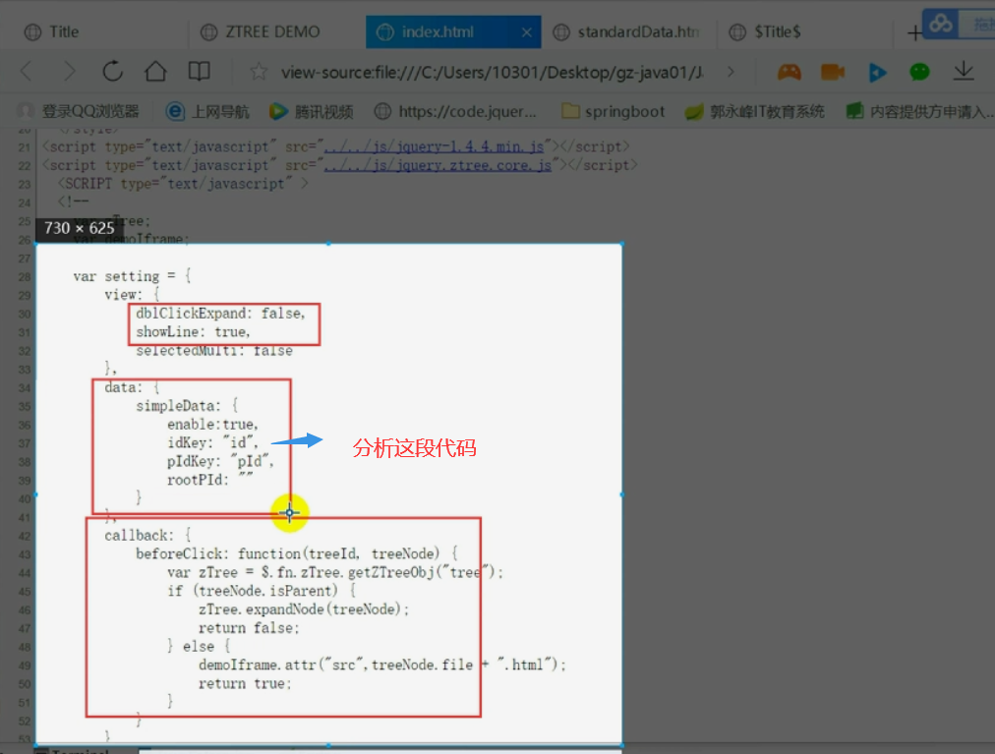This screenshot has width=995, height=754.
Task: Open the downloads arrow icon
Action: pos(964,71)
